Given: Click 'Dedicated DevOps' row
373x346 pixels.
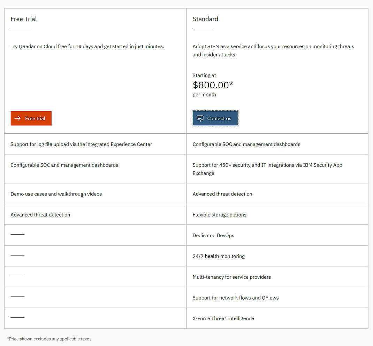Looking at the screenshot, I should [x=277, y=235].
